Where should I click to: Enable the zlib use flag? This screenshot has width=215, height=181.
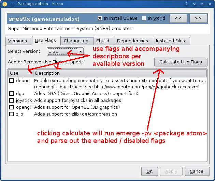[11, 114]
